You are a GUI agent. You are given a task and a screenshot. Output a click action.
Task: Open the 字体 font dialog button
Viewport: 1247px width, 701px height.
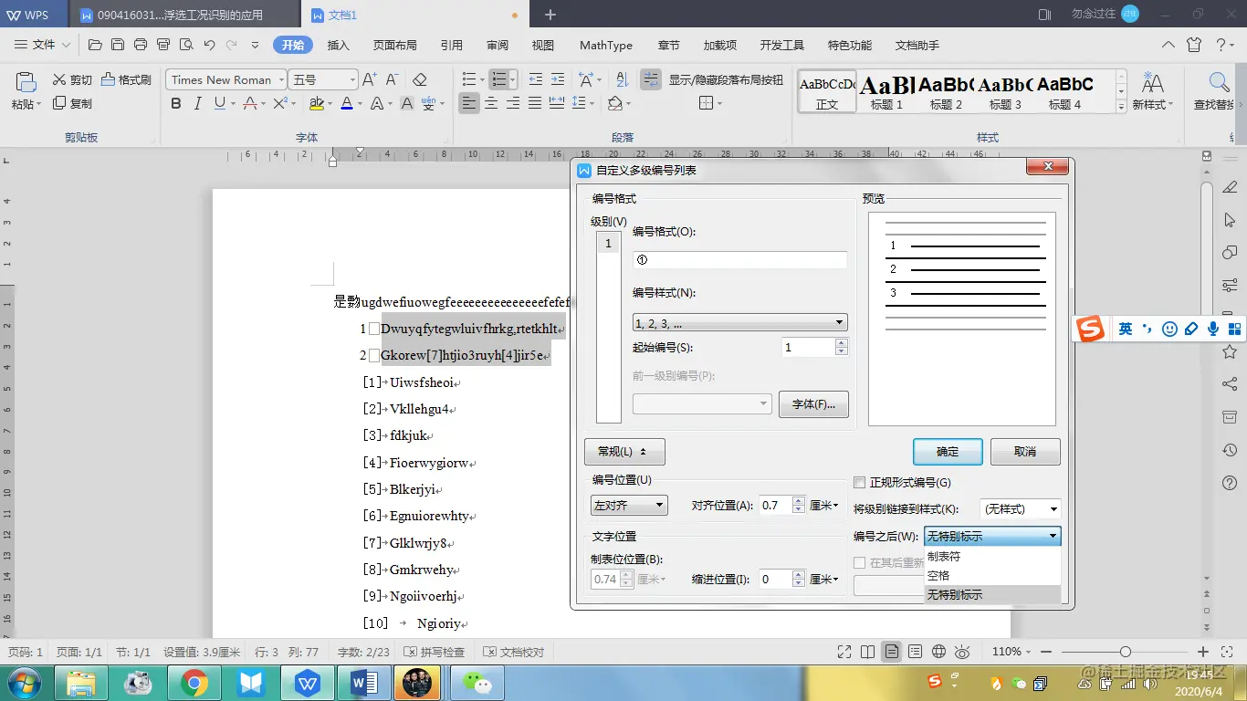[x=813, y=404]
